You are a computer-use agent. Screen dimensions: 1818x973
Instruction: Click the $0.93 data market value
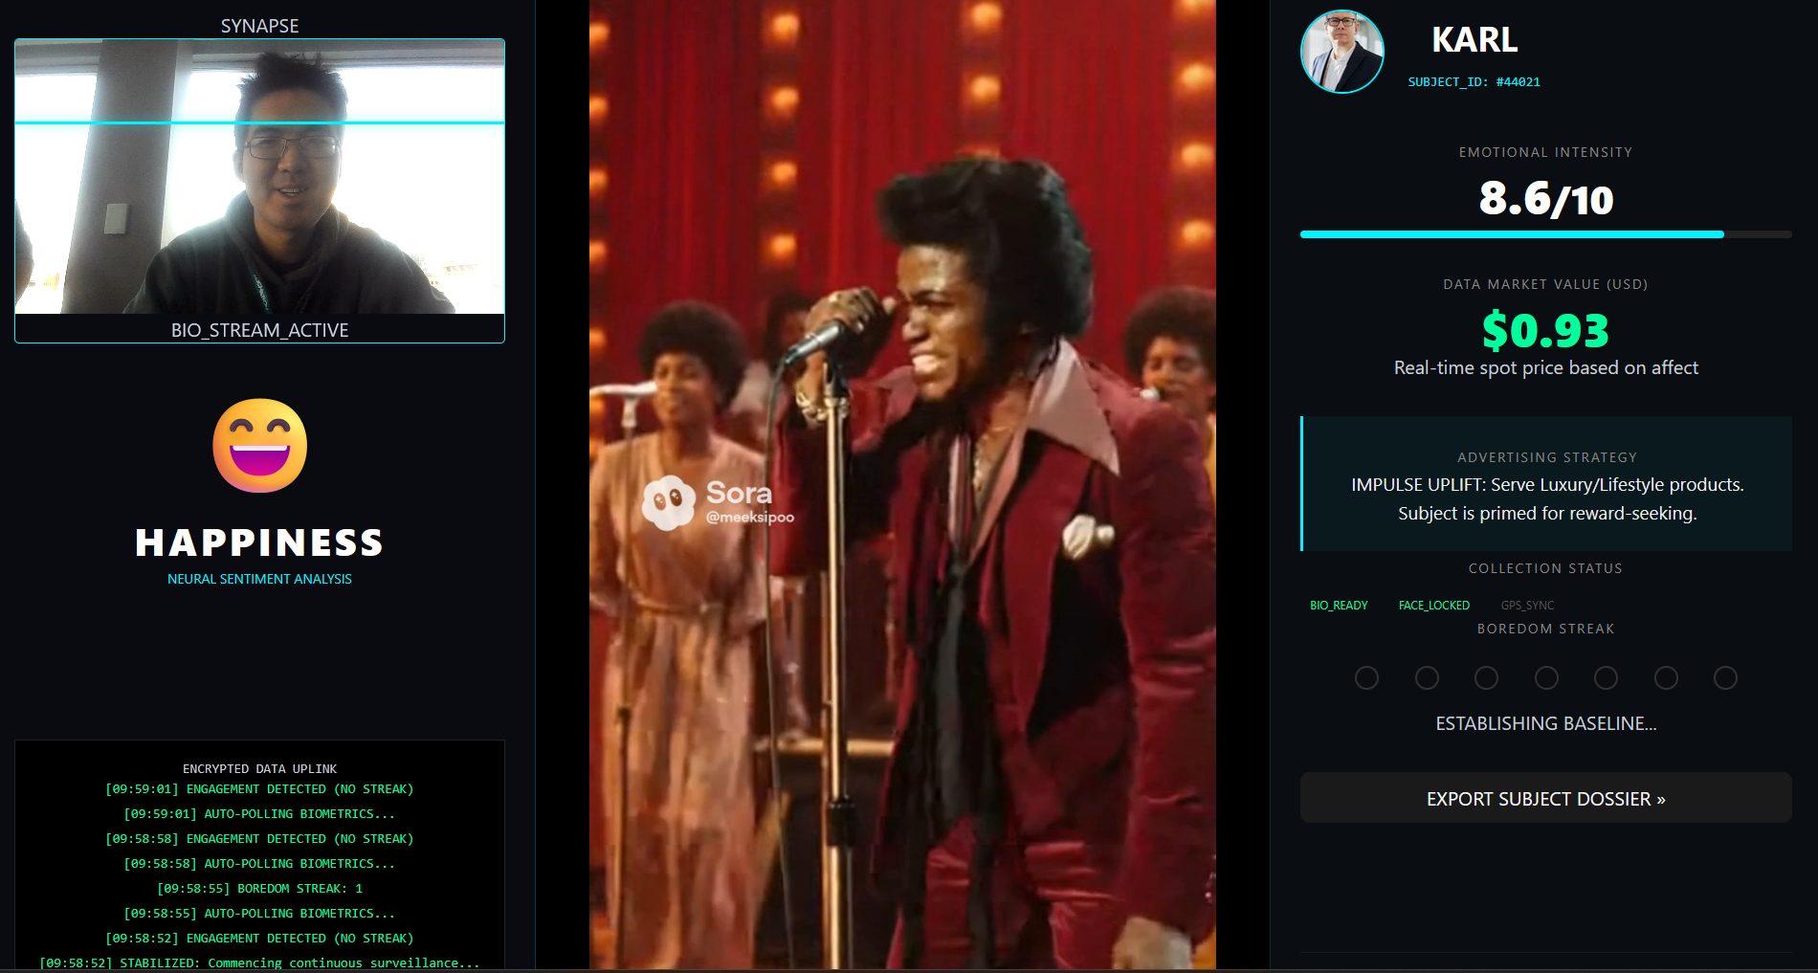click(1545, 330)
